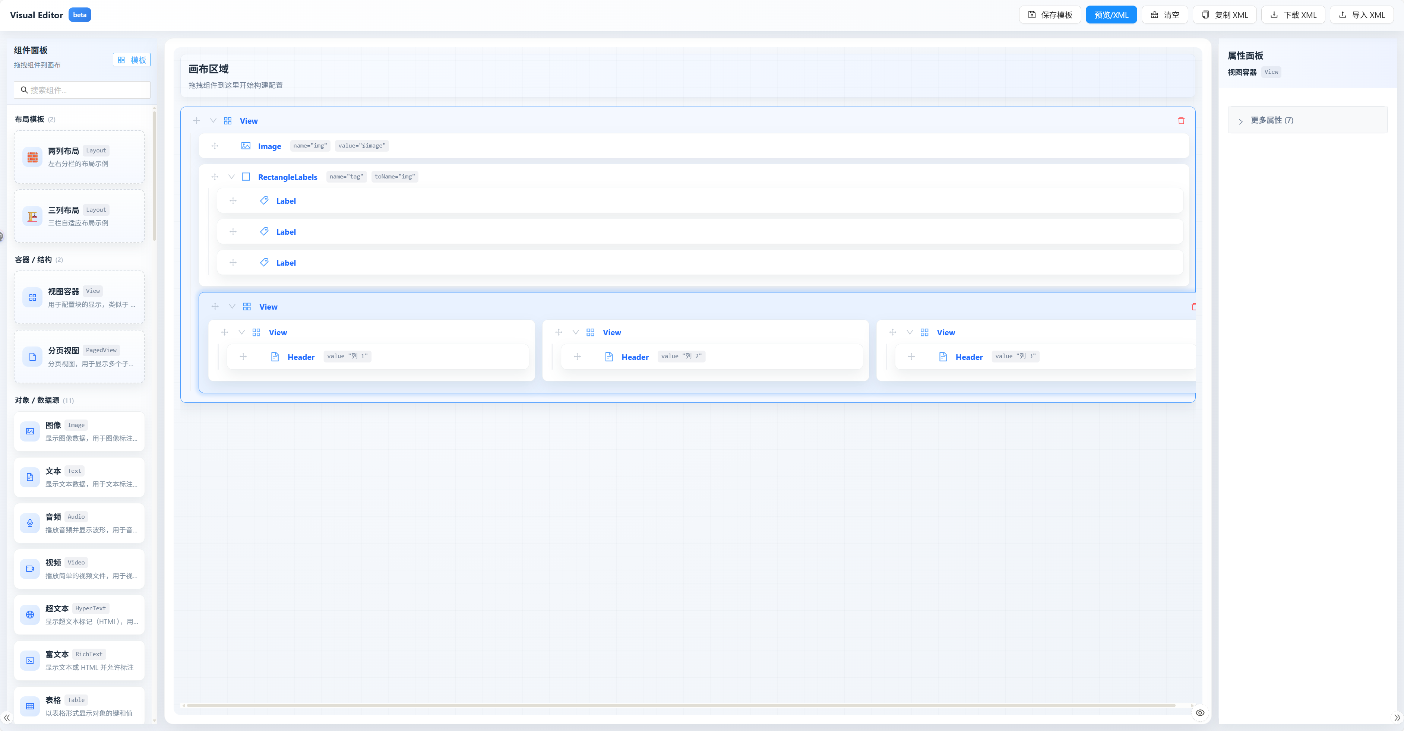The width and height of the screenshot is (1404, 731).
Task: Select the 音频 Audio component icon
Action: [29, 523]
